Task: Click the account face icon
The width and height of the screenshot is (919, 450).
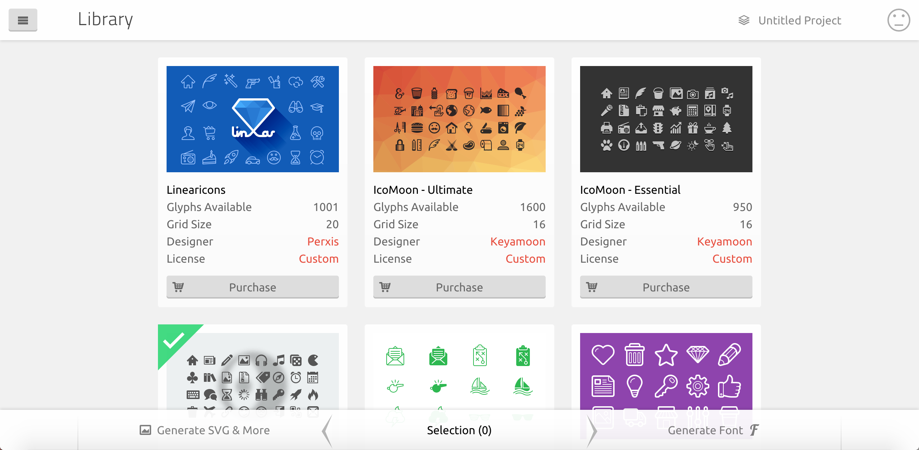Action: click(898, 20)
